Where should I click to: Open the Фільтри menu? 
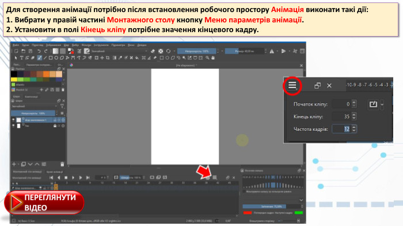(x=86, y=45)
